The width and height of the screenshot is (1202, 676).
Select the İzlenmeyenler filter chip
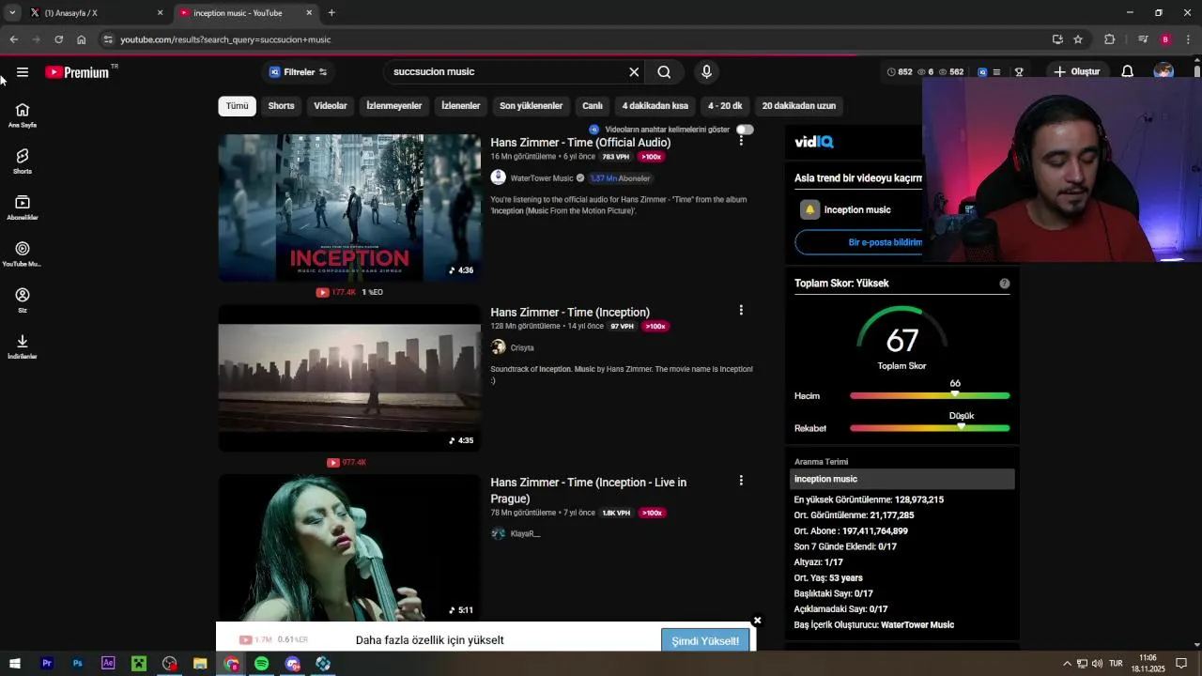[394, 106]
